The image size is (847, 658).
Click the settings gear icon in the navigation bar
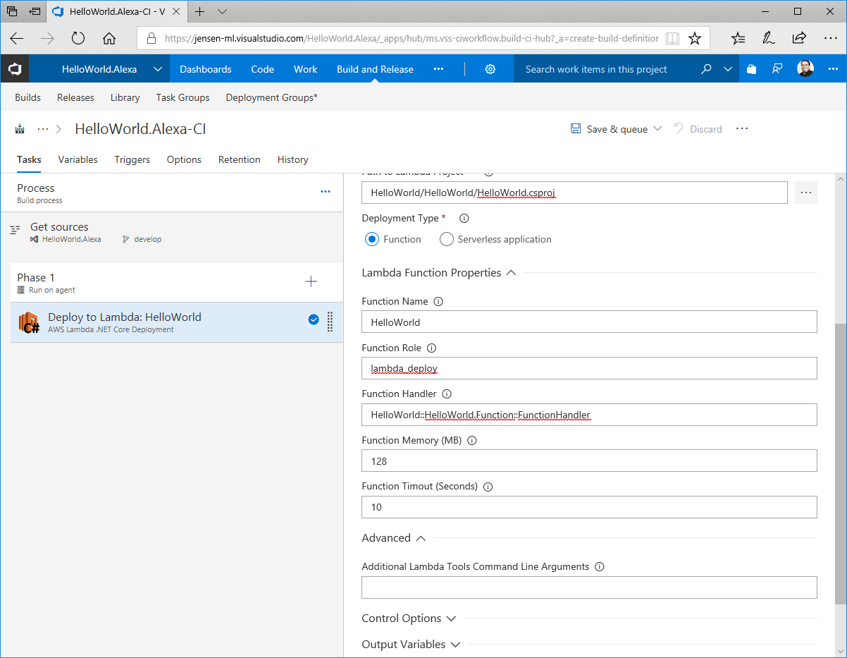[x=490, y=69]
